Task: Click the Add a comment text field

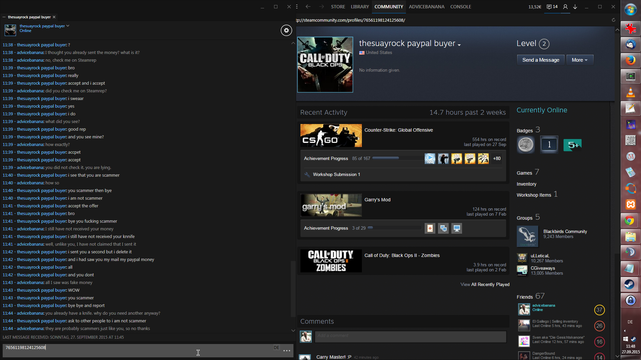Action: point(410,337)
